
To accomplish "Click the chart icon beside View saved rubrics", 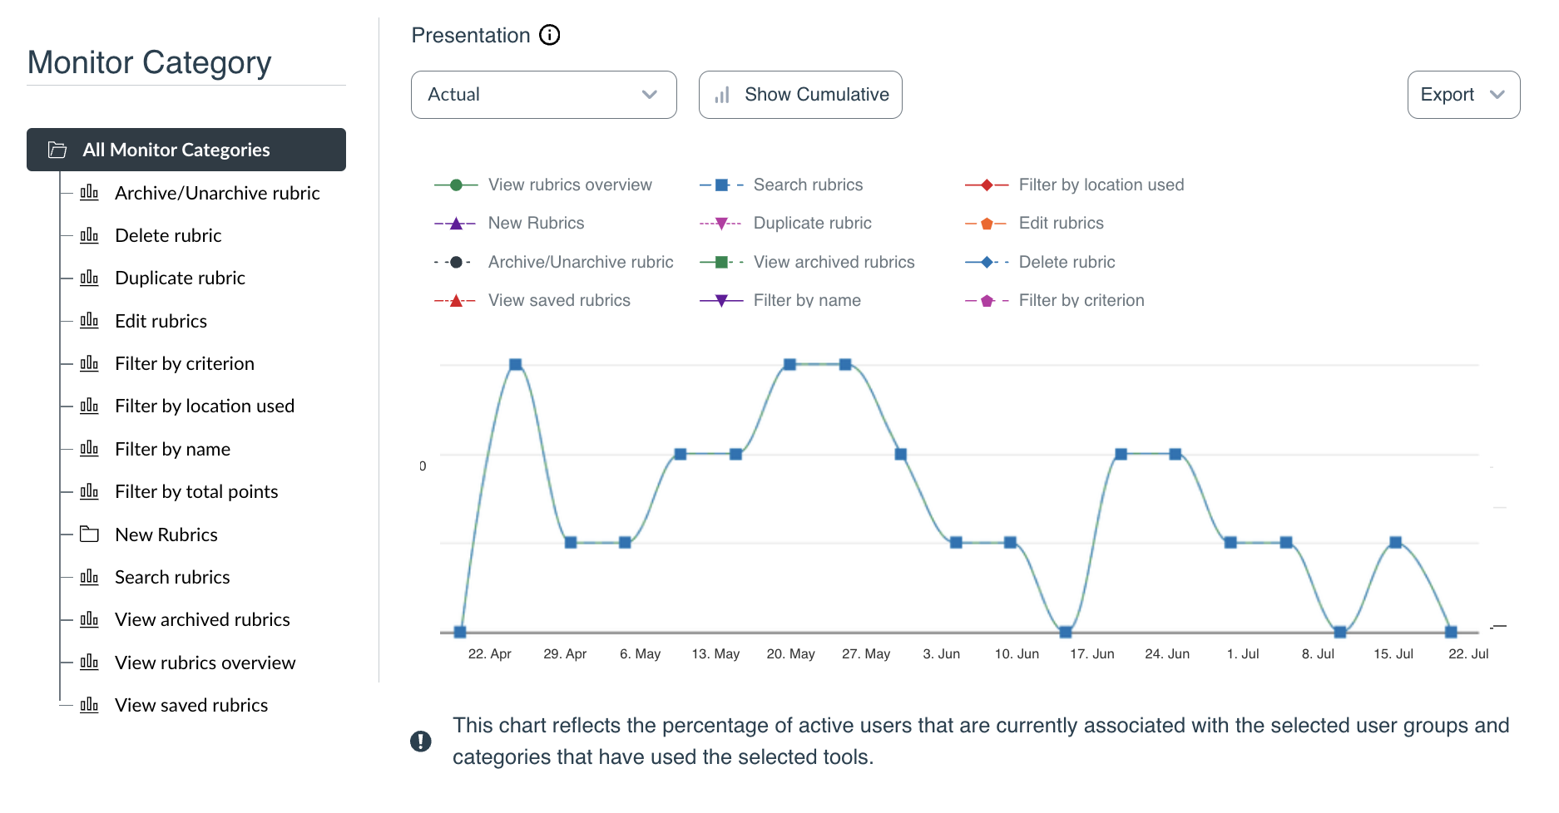I will pyautogui.click(x=89, y=705).
